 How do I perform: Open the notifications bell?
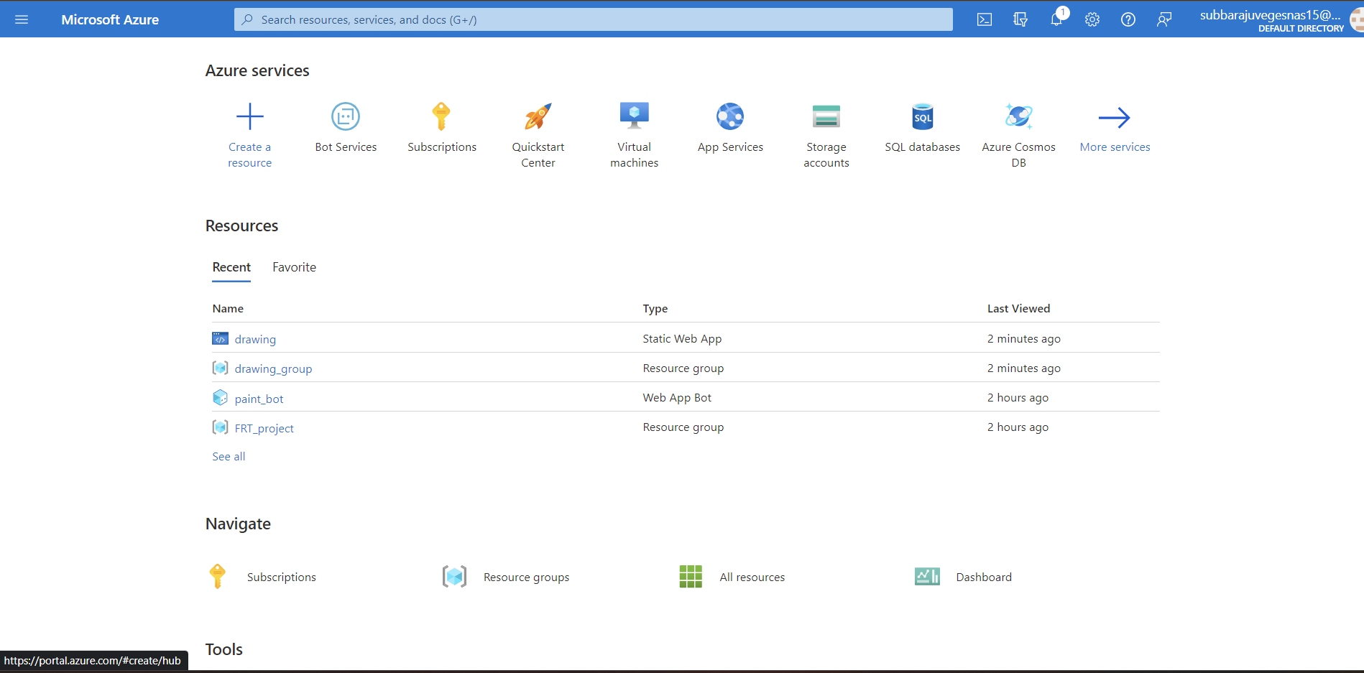pyautogui.click(x=1056, y=19)
